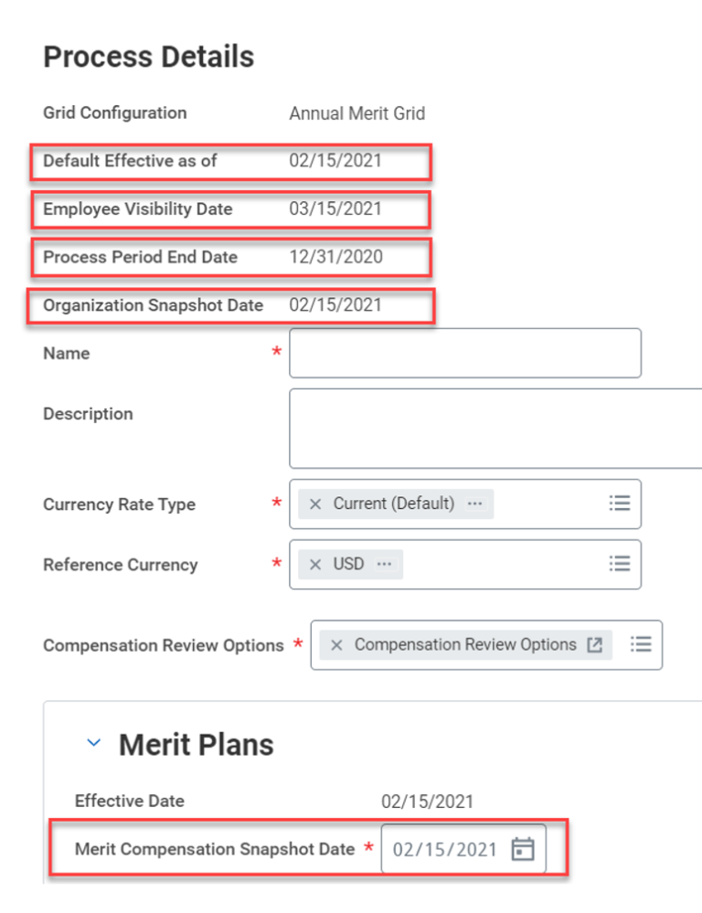Remove the USD reference currency chip
702x913 pixels.
click(315, 565)
